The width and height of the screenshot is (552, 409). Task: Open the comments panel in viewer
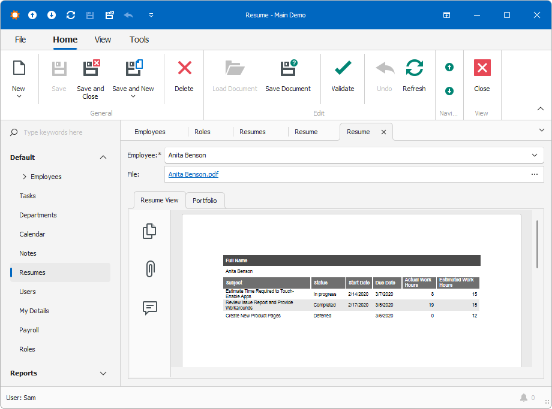(149, 308)
